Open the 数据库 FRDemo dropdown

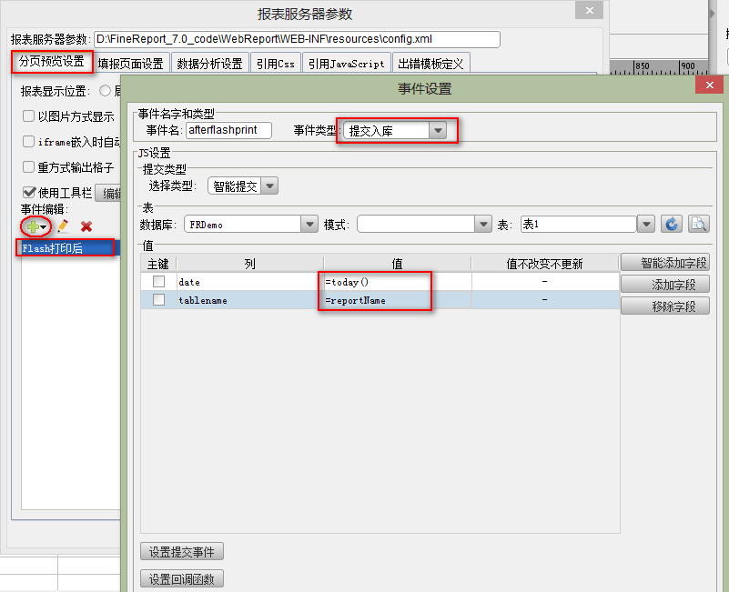point(309,225)
